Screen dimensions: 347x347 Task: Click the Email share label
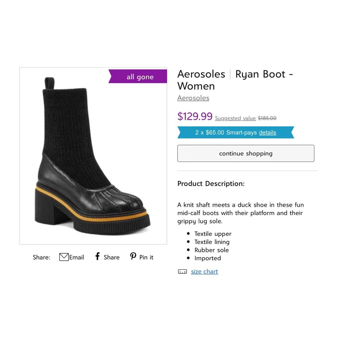[76, 257]
